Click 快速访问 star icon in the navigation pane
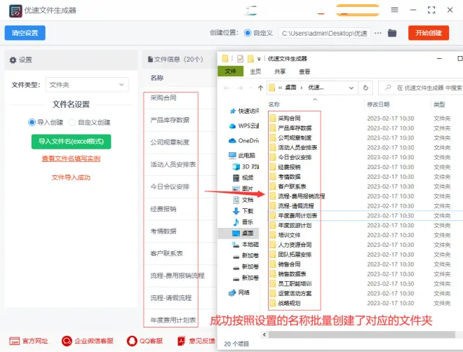 [x=233, y=111]
